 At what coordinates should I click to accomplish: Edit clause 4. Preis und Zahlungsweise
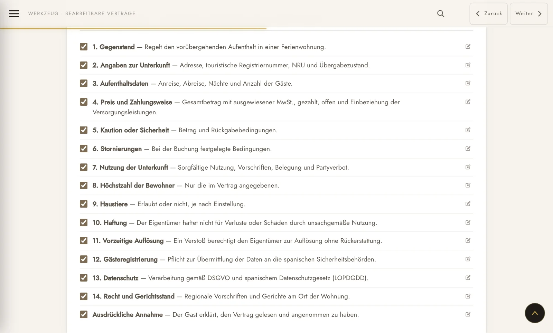click(468, 102)
